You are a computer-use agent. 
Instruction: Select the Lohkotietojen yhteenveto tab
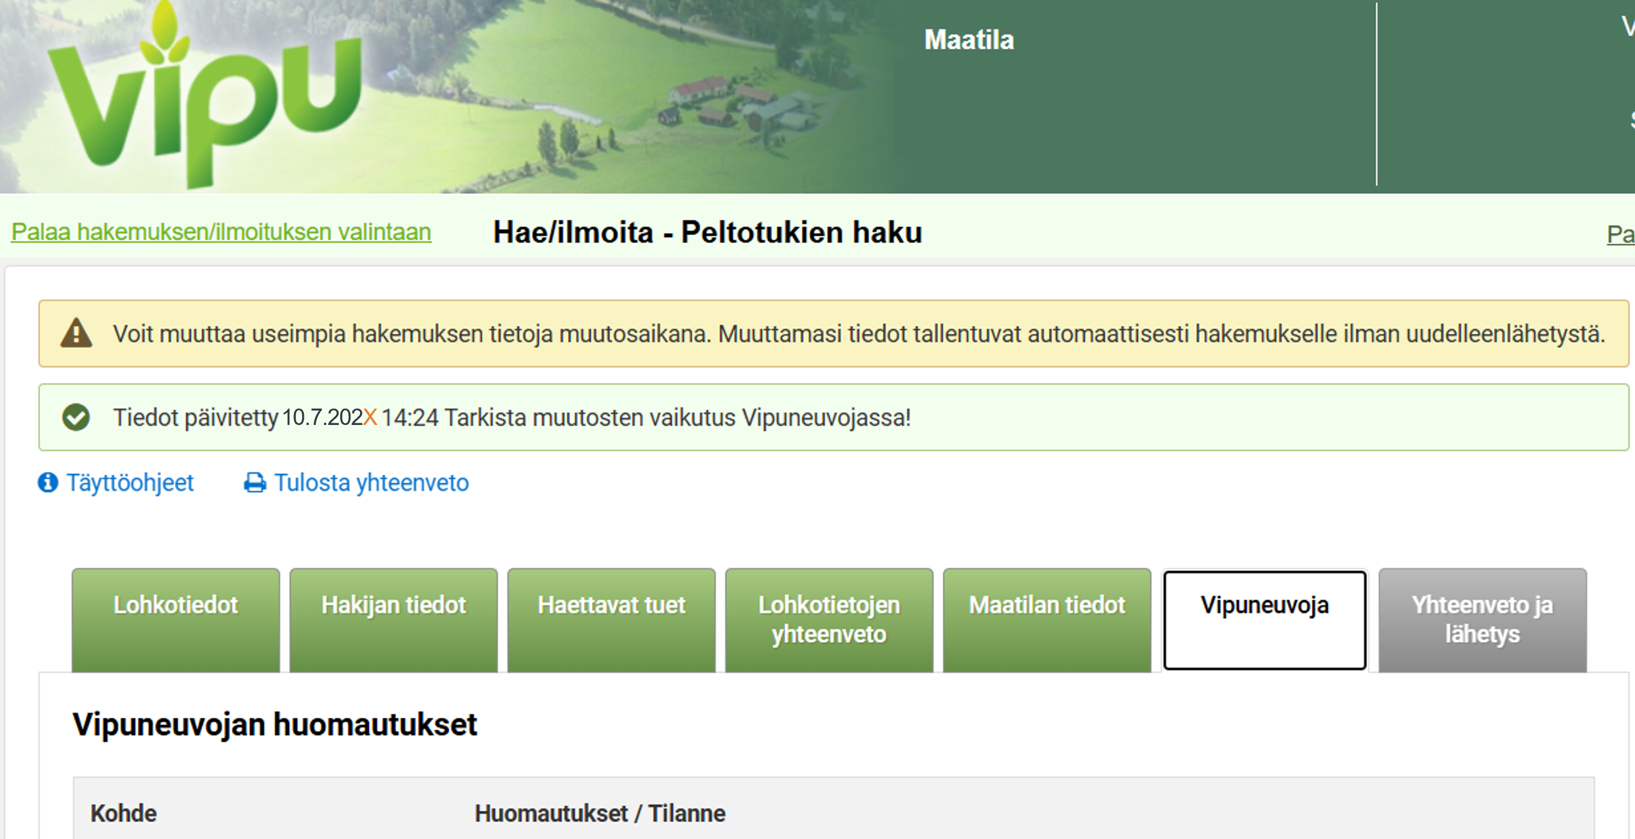pyautogui.click(x=828, y=619)
